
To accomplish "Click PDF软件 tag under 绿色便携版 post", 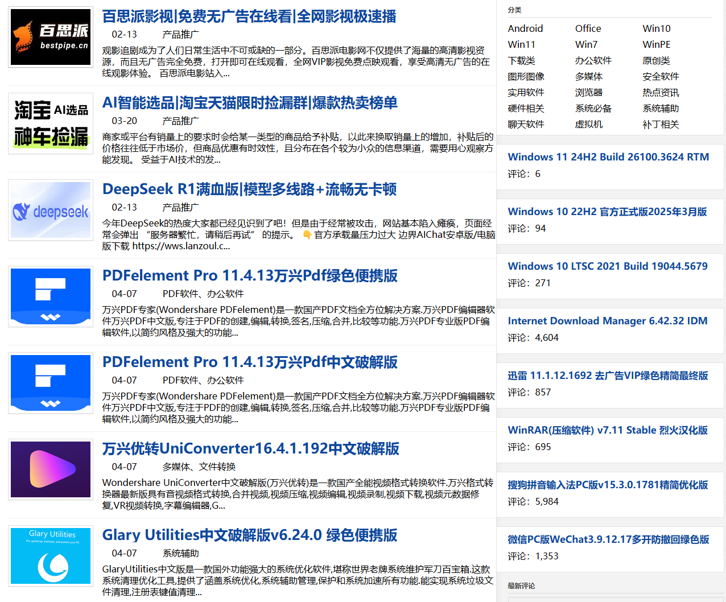I will tap(180, 294).
